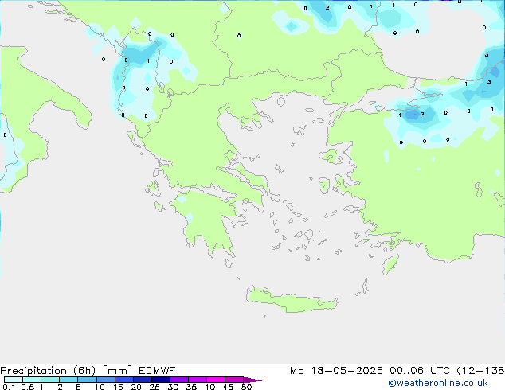Click the legend label '35'
Image resolution: width=505 pixels, height=390 pixels.
pyautogui.click(x=191, y=387)
